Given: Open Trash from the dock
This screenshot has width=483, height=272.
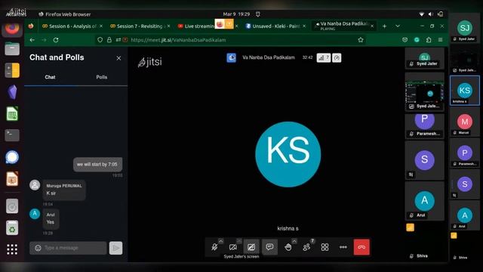Looking at the screenshot, I should 12,228.
